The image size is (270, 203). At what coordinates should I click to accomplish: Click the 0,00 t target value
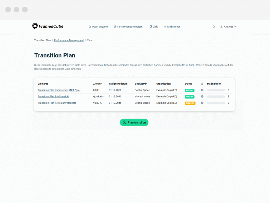tap(96, 90)
